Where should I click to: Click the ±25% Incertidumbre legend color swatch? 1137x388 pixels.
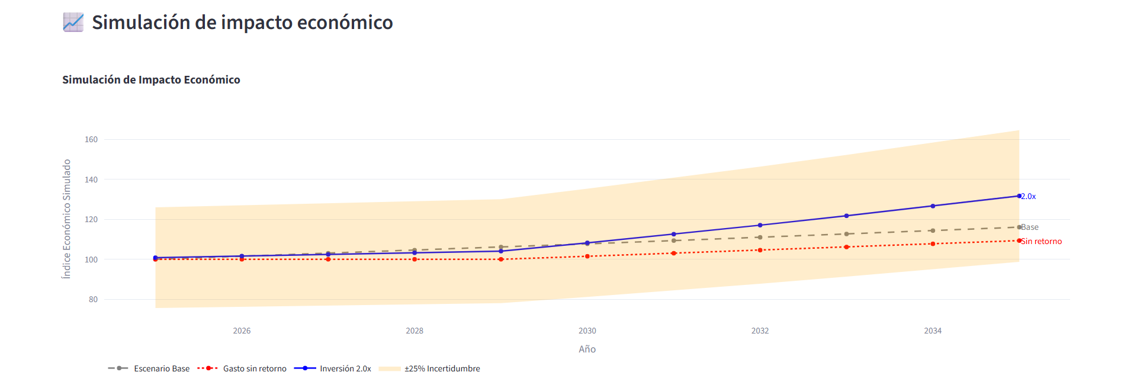pos(389,368)
